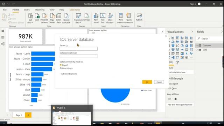Confirm with the OK button

click(x=147, y=82)
